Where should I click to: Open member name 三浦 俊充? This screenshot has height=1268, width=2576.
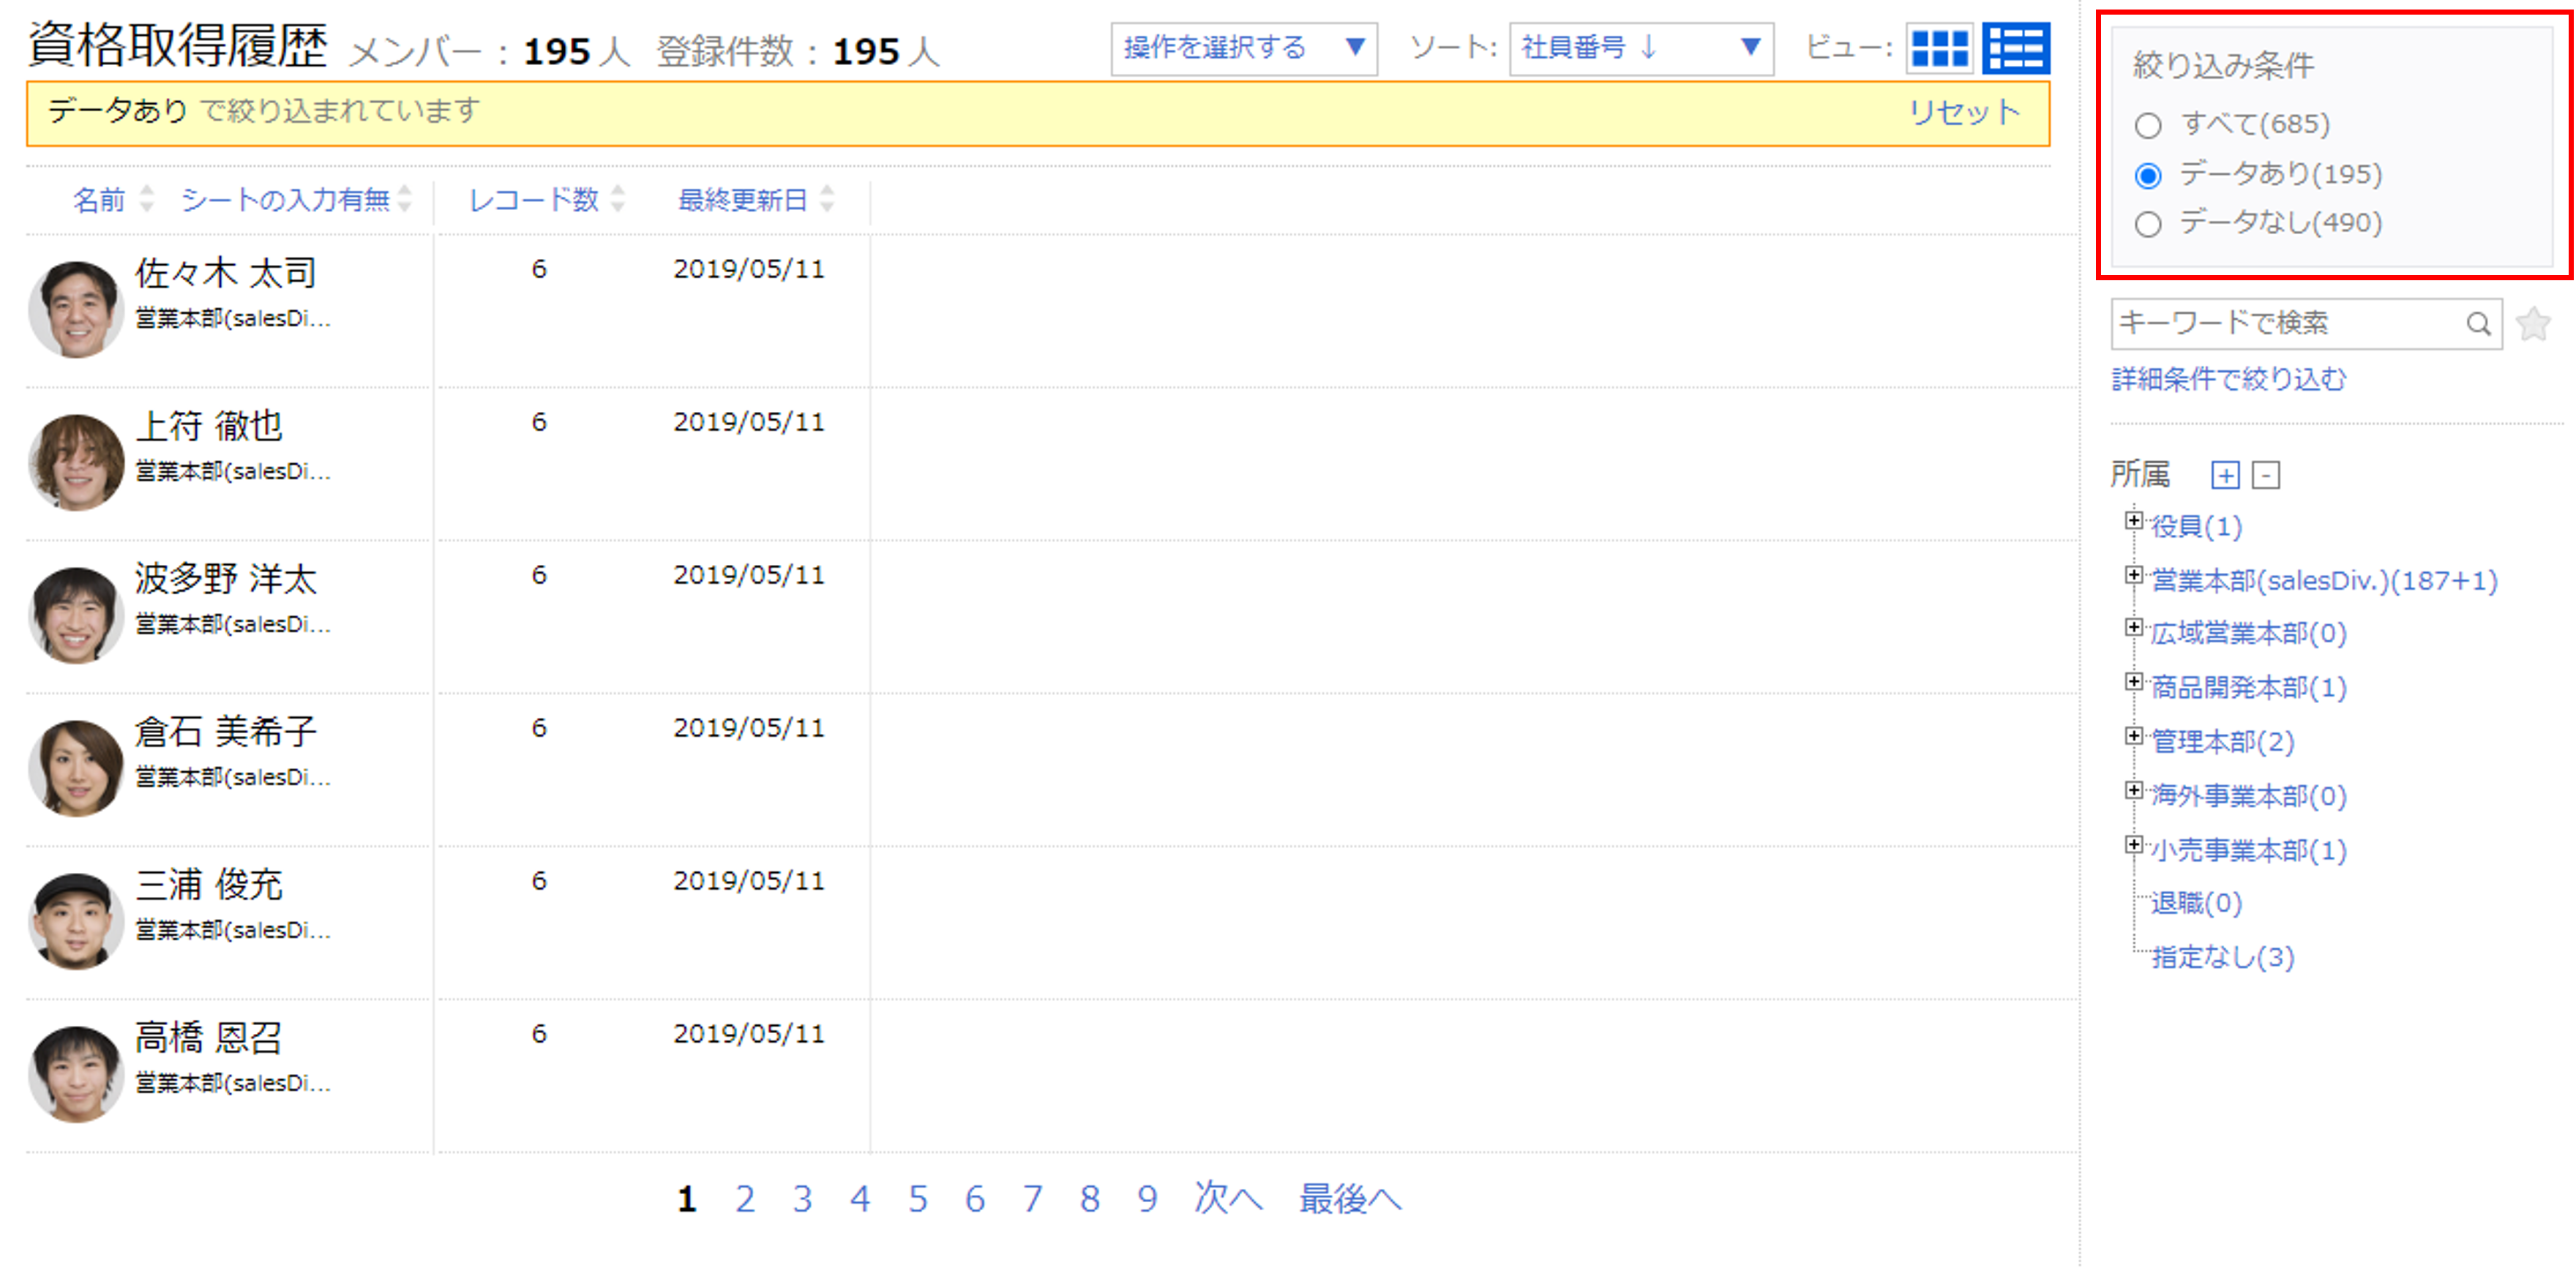pos(209,884)
